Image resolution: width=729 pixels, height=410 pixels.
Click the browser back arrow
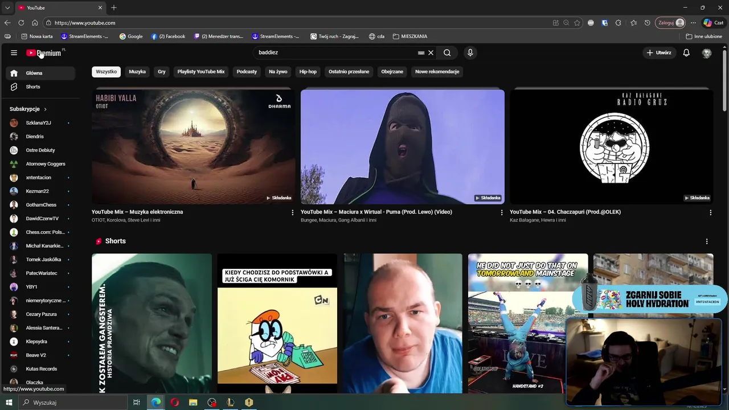(7, 23)
